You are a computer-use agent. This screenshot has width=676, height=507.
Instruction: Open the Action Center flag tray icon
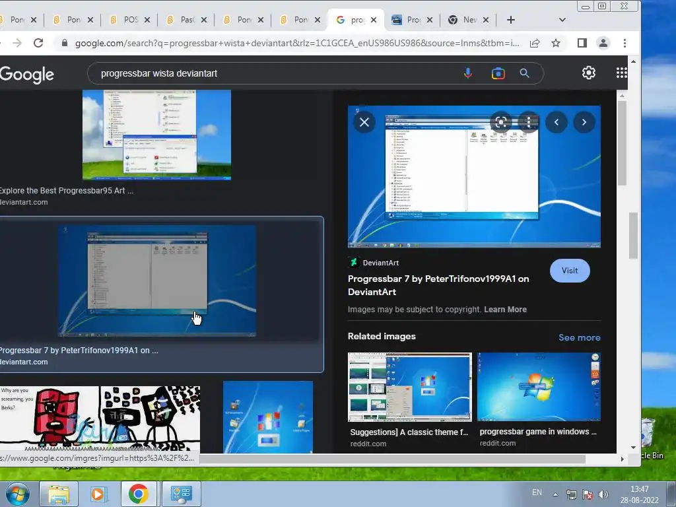pos(587,494)
